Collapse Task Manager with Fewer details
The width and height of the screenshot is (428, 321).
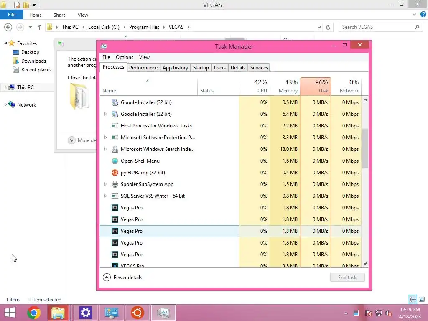[x=122, y=278]
